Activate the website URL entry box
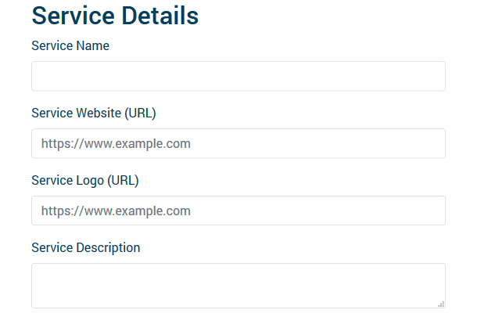477x317 pixels. point(238,144)
